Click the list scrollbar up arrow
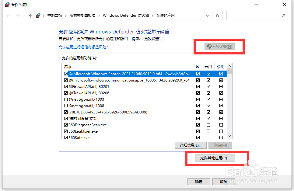This screenshot has width=294, height=191. pyautogui.click(x=230, y=66)
